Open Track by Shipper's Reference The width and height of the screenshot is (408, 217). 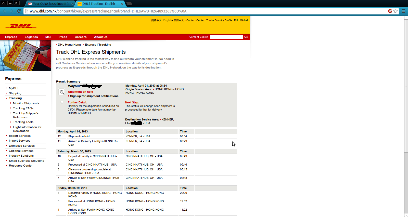point(26,115)
